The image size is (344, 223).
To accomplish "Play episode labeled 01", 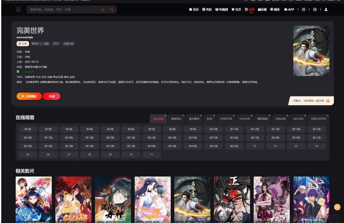I will click(x=255, y=146).
